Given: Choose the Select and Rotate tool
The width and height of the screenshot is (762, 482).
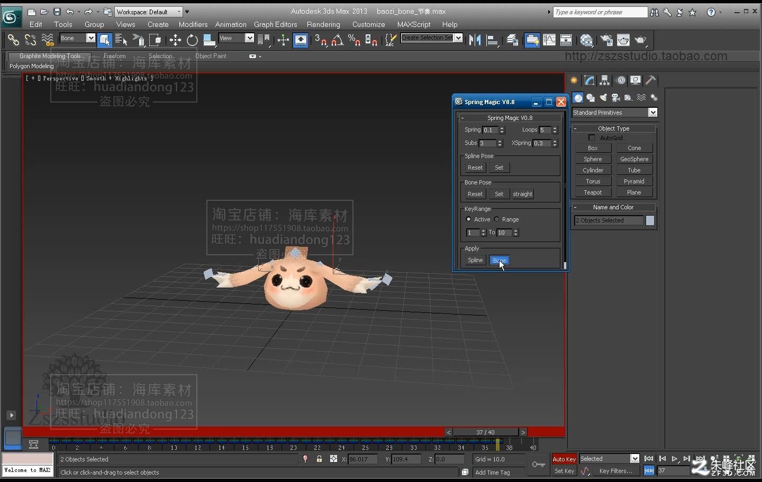Looking at the screenshot, I should click(192, 40).
